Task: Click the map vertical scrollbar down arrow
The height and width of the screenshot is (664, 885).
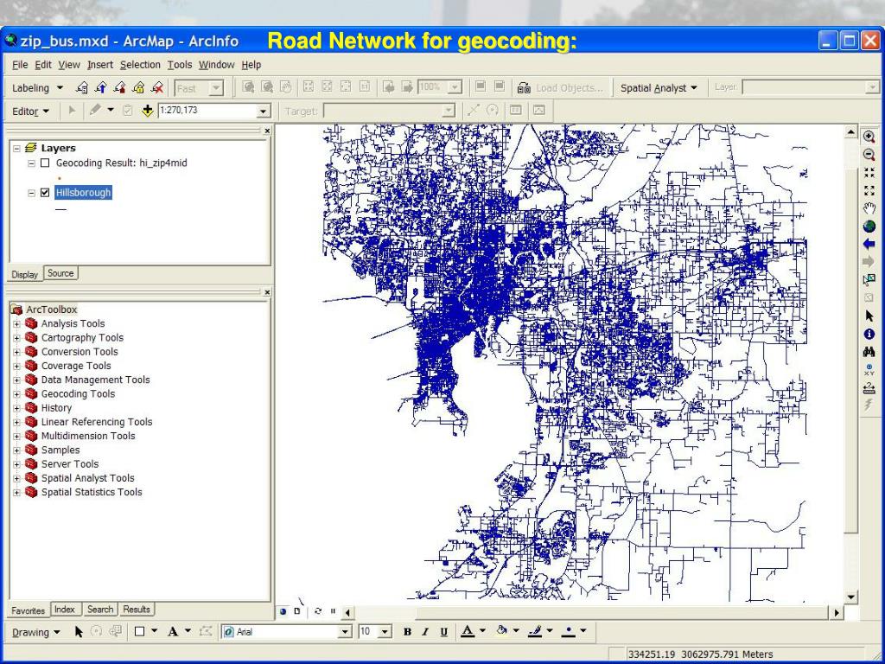Action: [851, 597]
